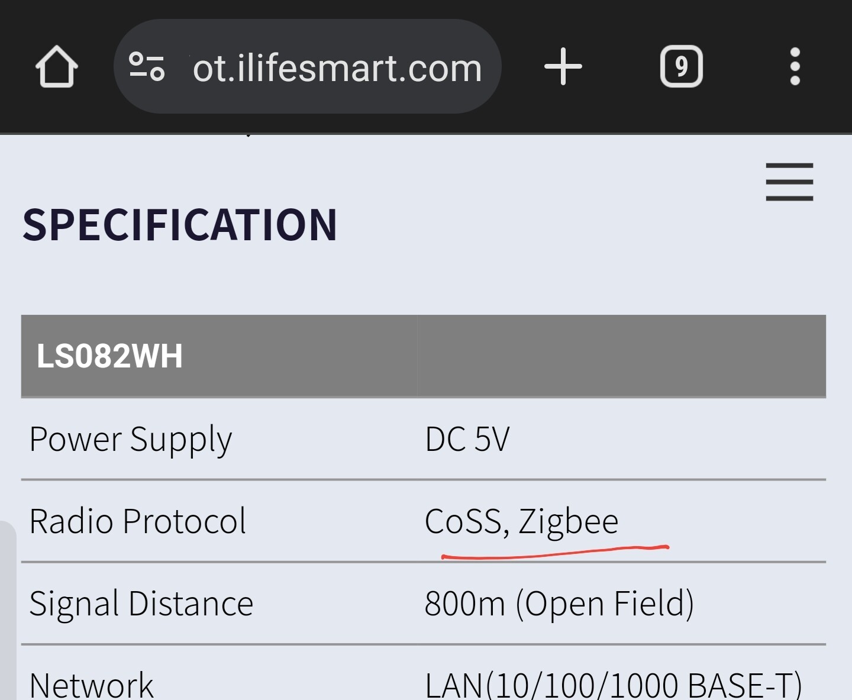Open the tab switcher showing 9 tabs
The height and width of the screenshot is (700, 852).
pyautogui.click(x=681, y=66)
